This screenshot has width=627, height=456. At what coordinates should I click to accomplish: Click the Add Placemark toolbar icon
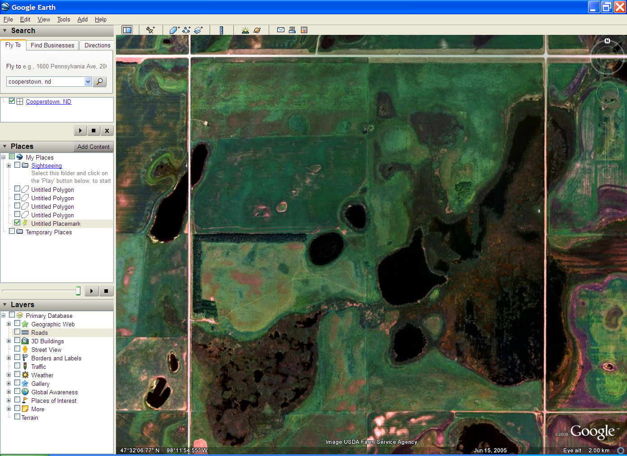[x=150, y=30]
